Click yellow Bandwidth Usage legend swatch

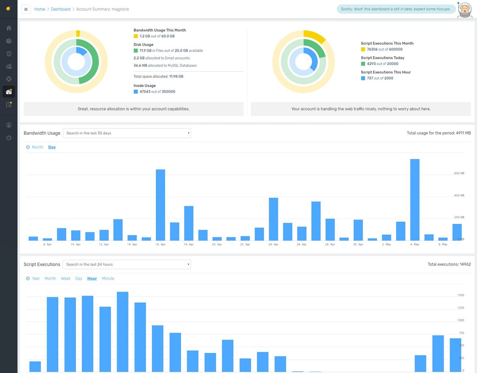point(136,36)
